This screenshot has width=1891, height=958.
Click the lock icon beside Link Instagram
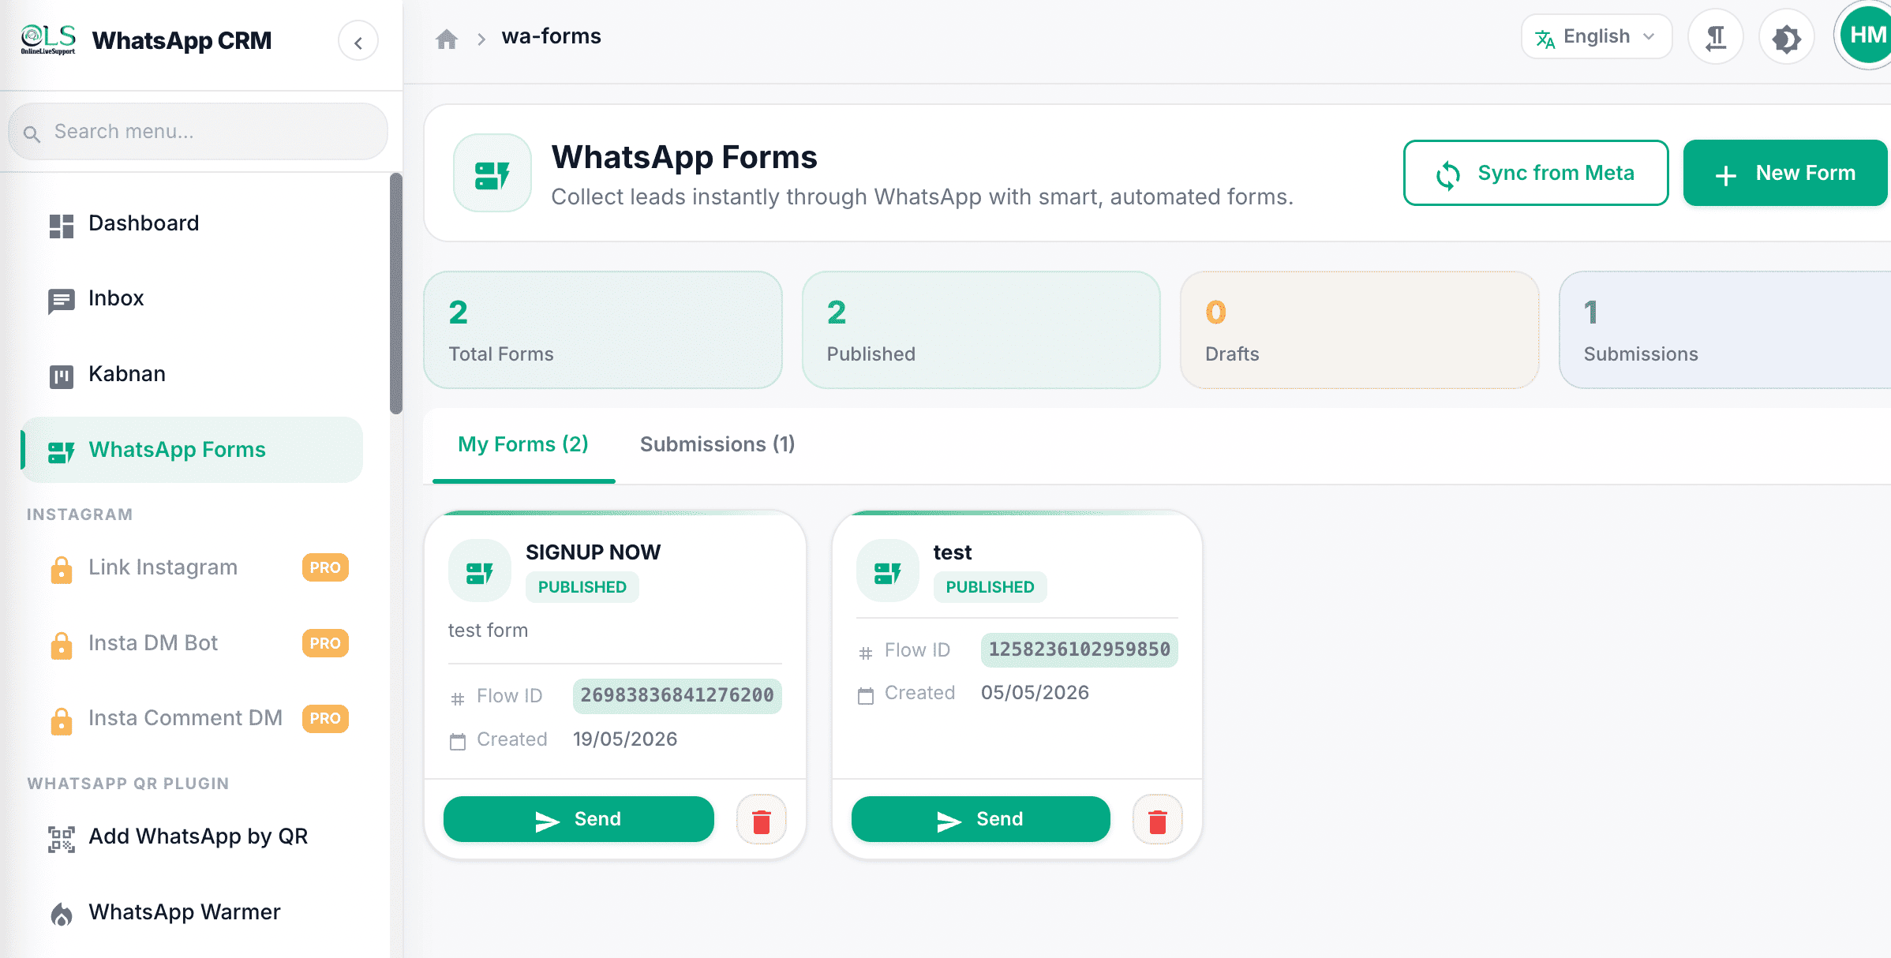click(61, 569)
